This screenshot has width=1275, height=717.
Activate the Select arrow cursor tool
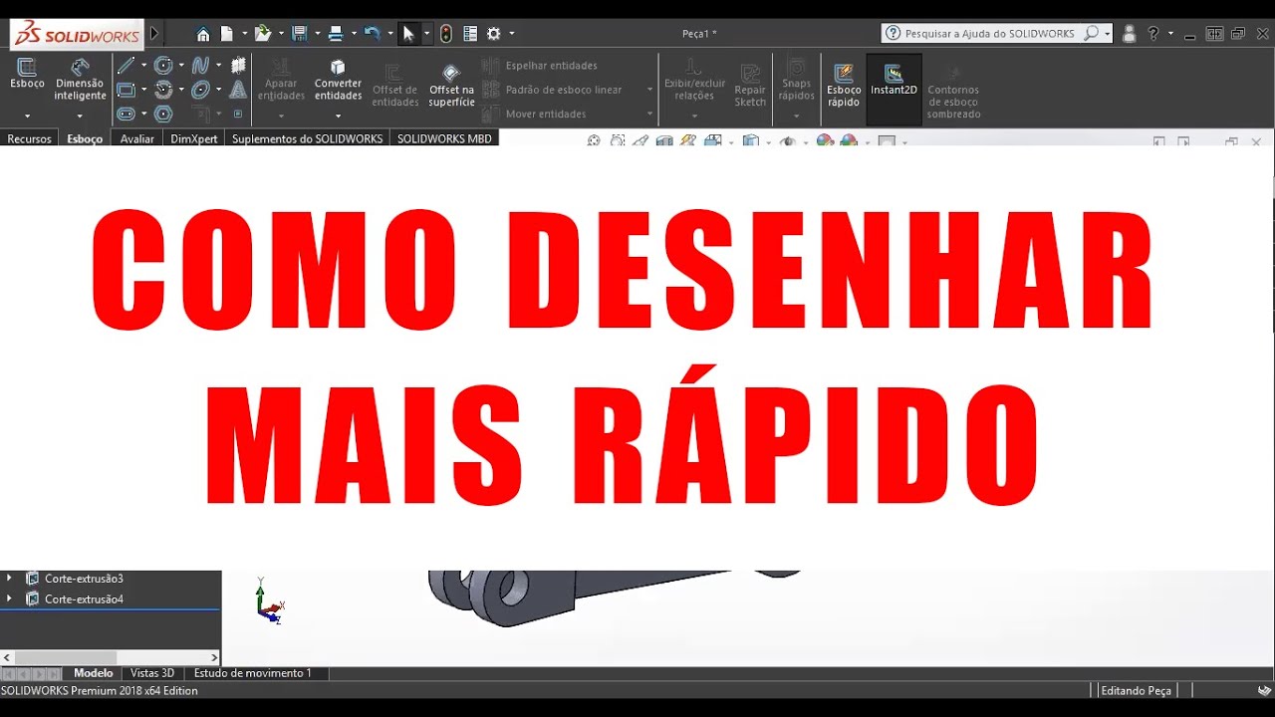coord(408,34)
